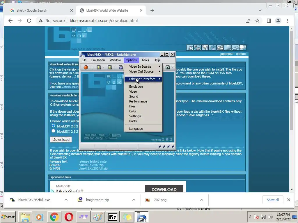Viewport: 298px width, 223px height.
Task: Open options chevron for blueMSXv282full.exe download
Action: point(66,200)
